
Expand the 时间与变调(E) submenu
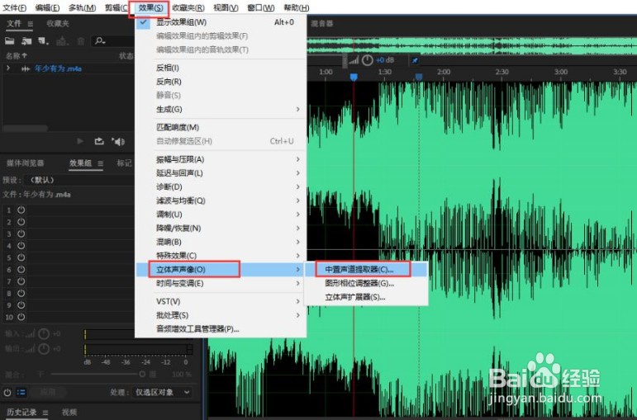point(221,284)
